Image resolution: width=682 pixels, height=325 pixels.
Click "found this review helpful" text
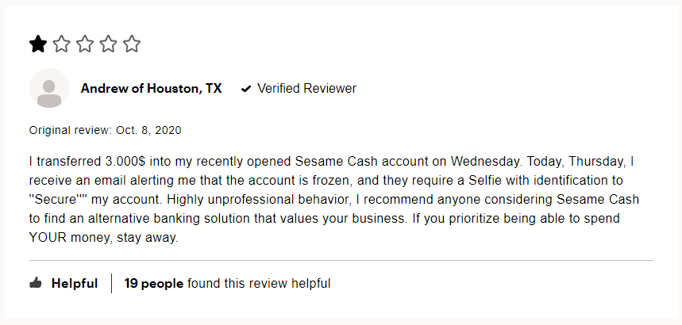[259, 283]
